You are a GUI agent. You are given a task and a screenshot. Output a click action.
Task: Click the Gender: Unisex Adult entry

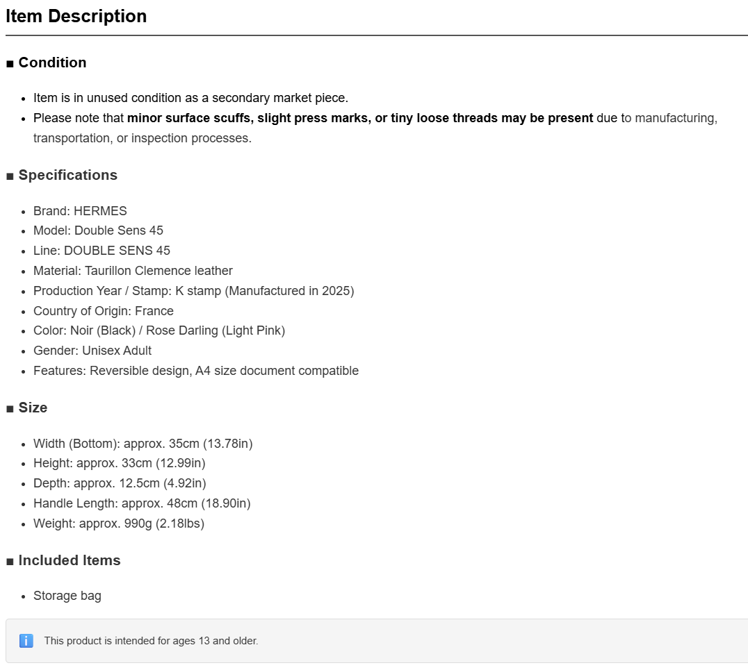click(x=92, y=351)
